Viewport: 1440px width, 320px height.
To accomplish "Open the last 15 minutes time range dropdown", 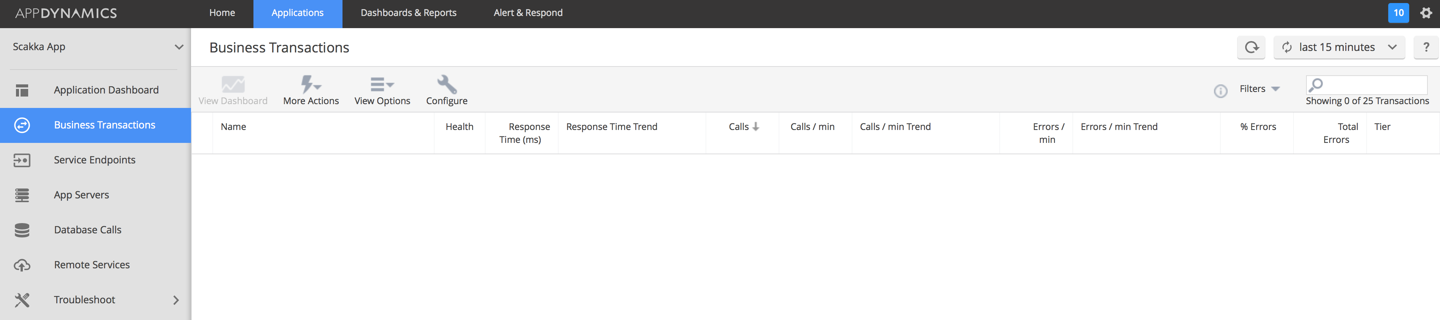I will (1340, 48).
